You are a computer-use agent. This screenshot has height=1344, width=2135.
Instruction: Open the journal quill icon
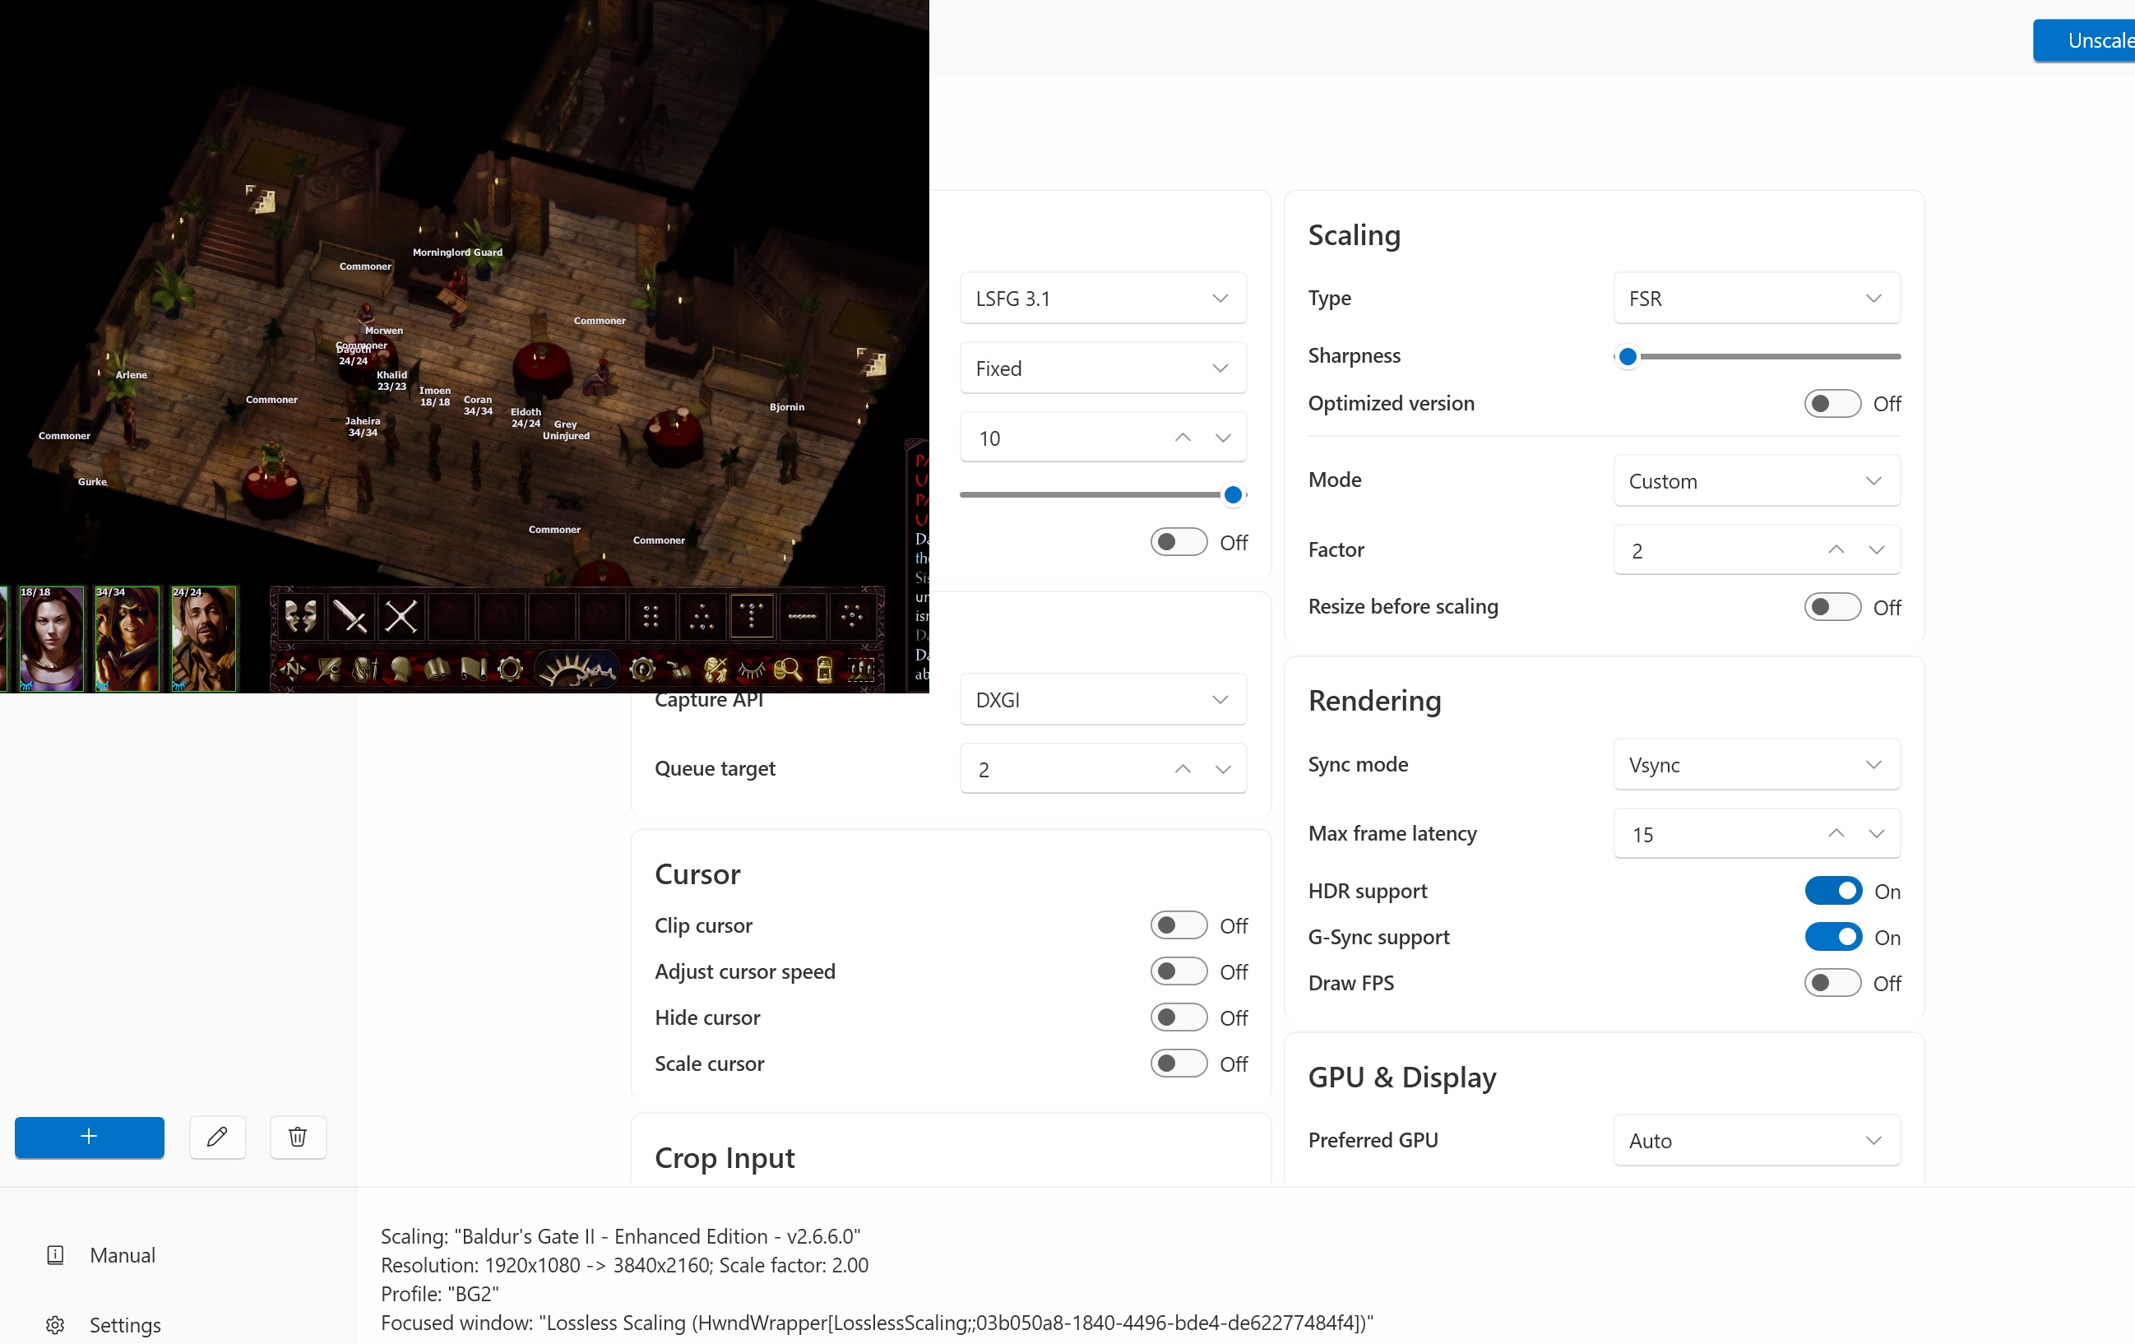pyautogui.click(x=328, y=670)
